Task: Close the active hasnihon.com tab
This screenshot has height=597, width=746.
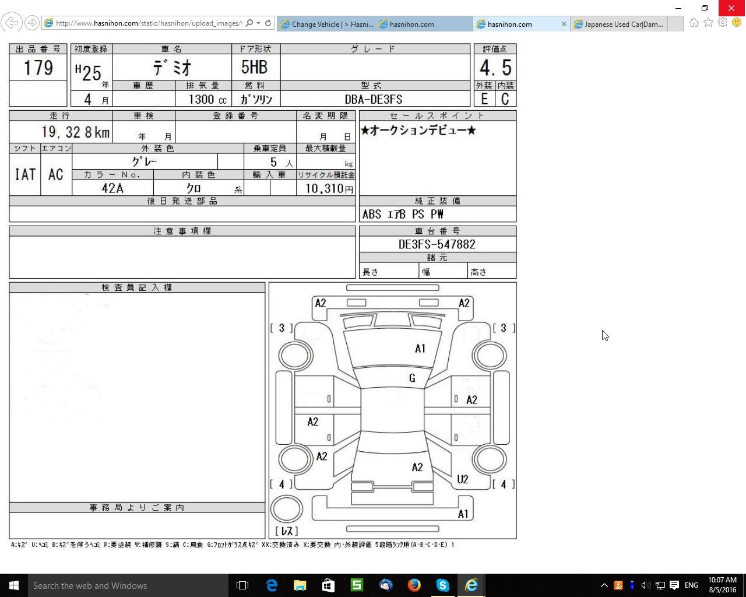Action: 564,24
